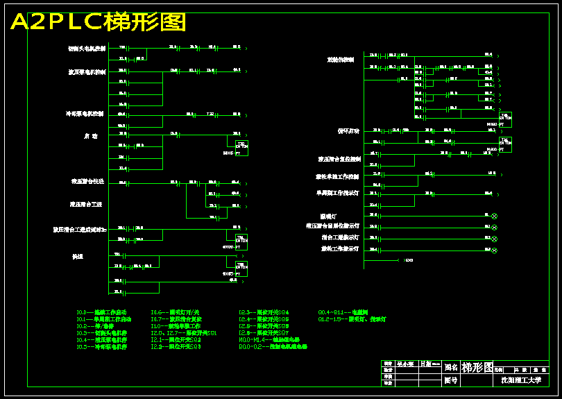The width and height of the screenshot is (562, 399).
Task: Select the lamp symbol on the 液压滑台回原位指示灯 rung
Action: (494, 228)
